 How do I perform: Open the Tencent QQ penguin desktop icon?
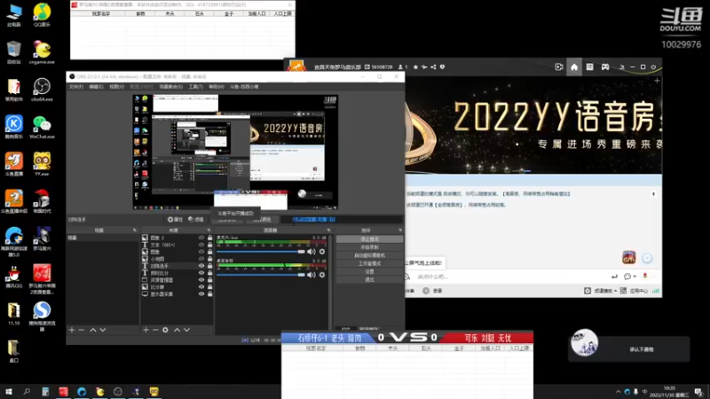point(13,276)
